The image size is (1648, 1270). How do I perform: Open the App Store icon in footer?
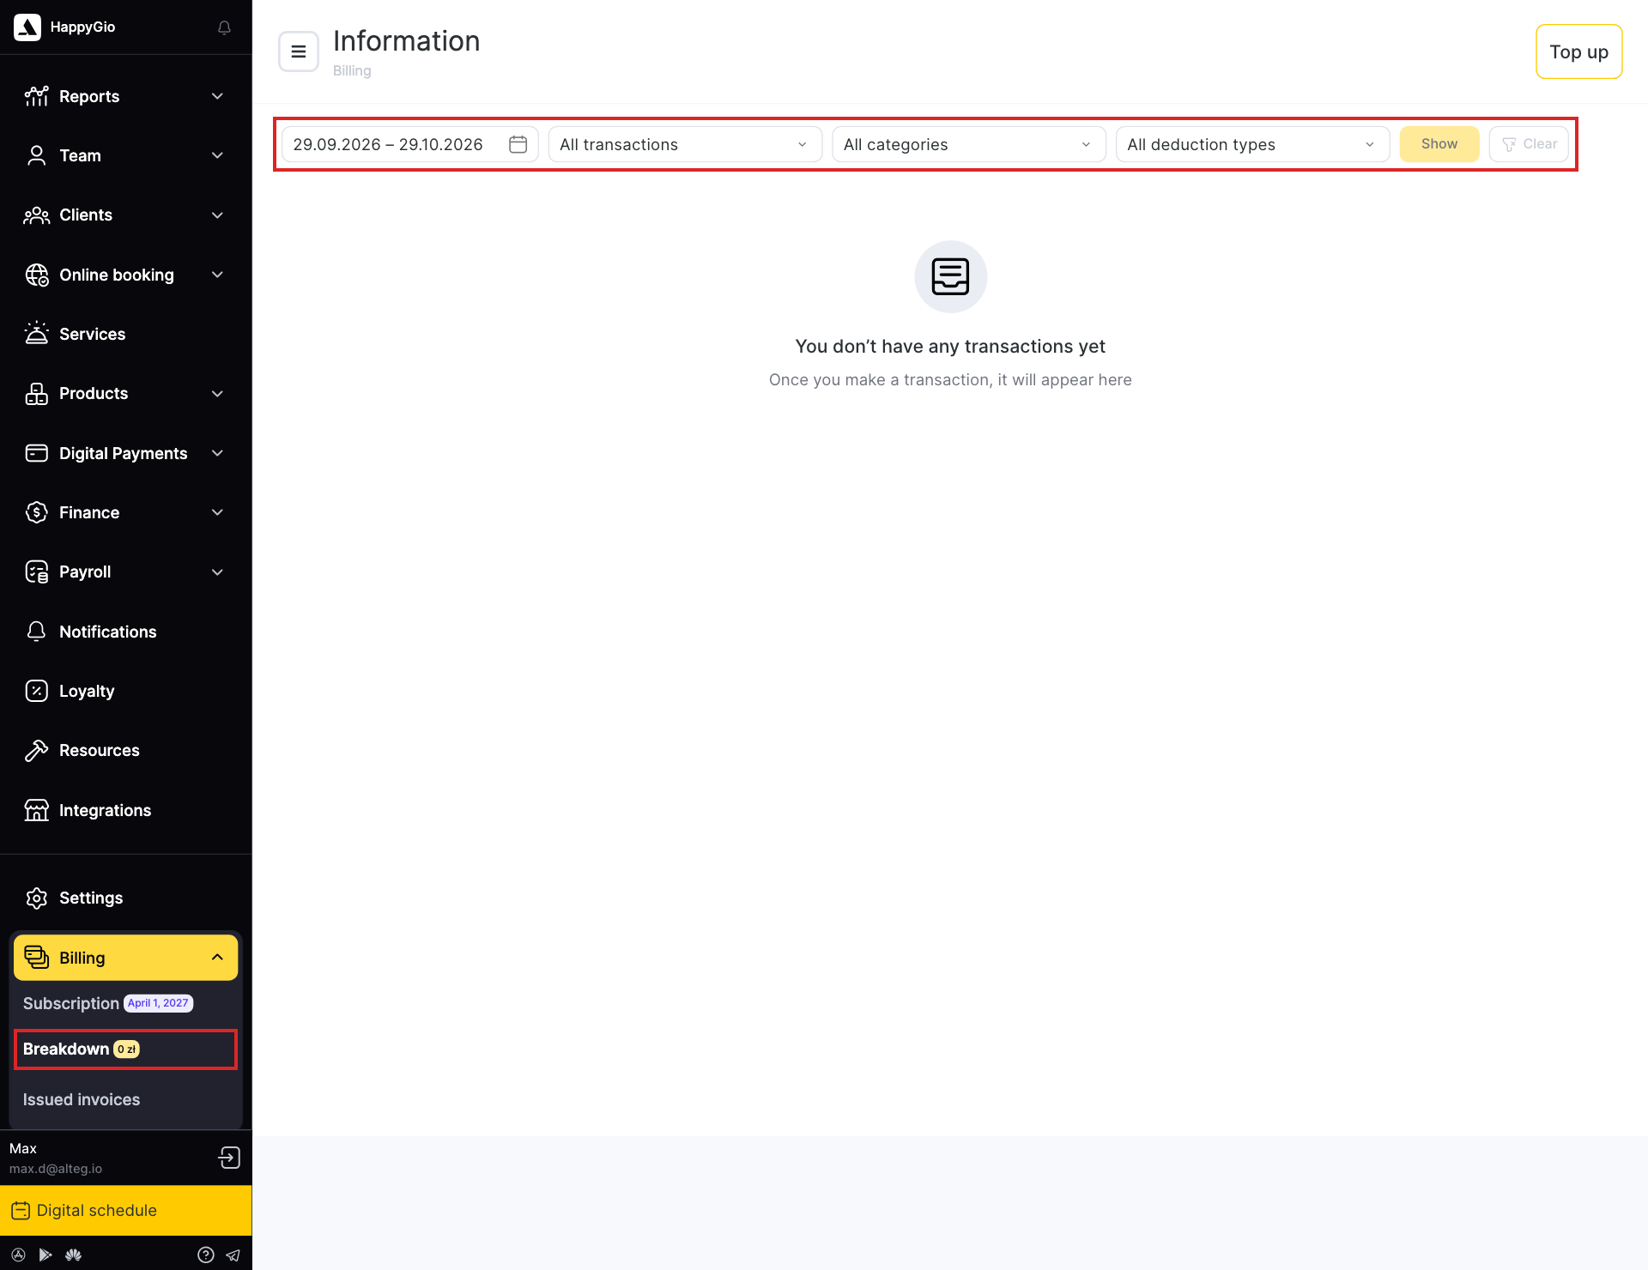[18, 1255]
